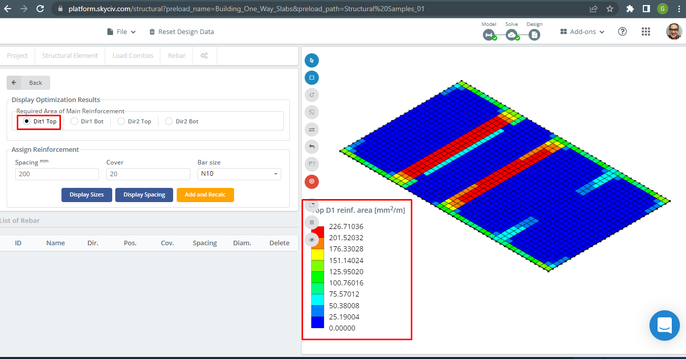This screenshot has width=686, height=359.
Task: Click the rotate view icon
Action: pyautogui.click(x=311, y=94)
